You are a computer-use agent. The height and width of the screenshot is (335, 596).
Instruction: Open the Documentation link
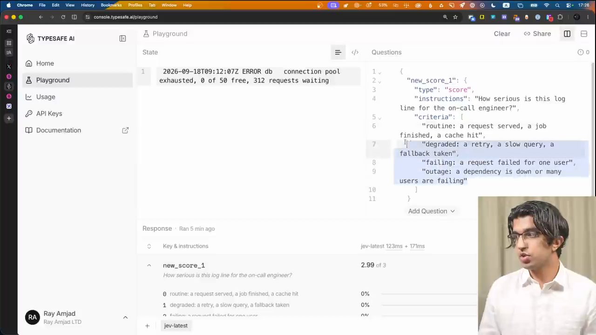pos(77,130)
